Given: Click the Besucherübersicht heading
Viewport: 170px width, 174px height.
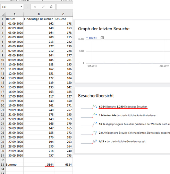Looking at the screenshot, I should pos(96,96).
